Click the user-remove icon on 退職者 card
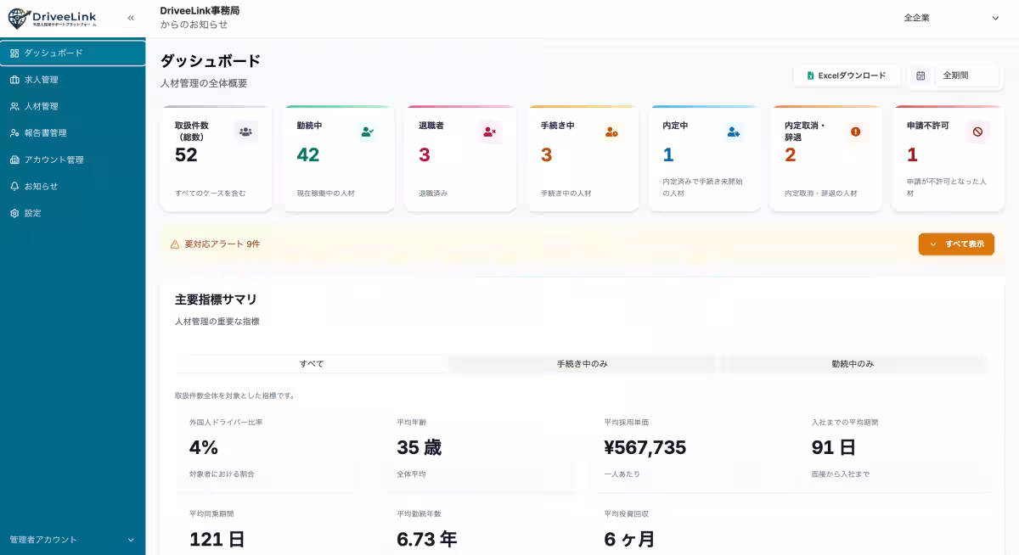1019x555 pixels. 489,132
